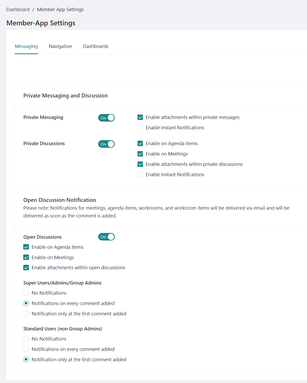Image resolution: width=307 pixels, height=383 pixels.
Task: Uncheck attachments within open discussions
Action: tap(26, 267)
